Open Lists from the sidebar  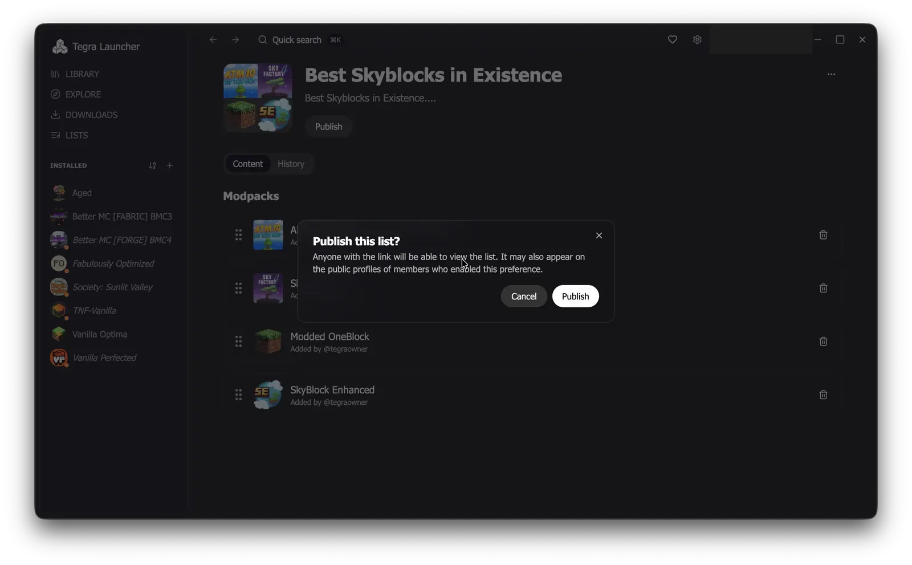click(x=69, y=136)
